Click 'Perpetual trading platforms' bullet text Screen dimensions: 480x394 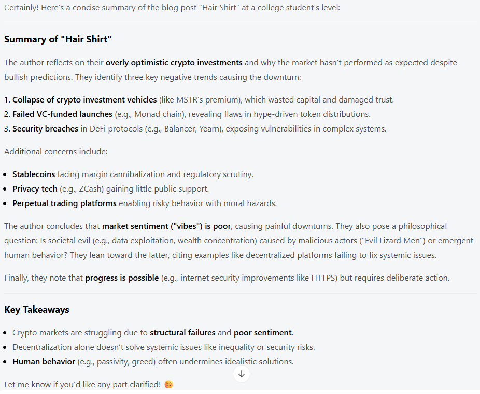64,203
